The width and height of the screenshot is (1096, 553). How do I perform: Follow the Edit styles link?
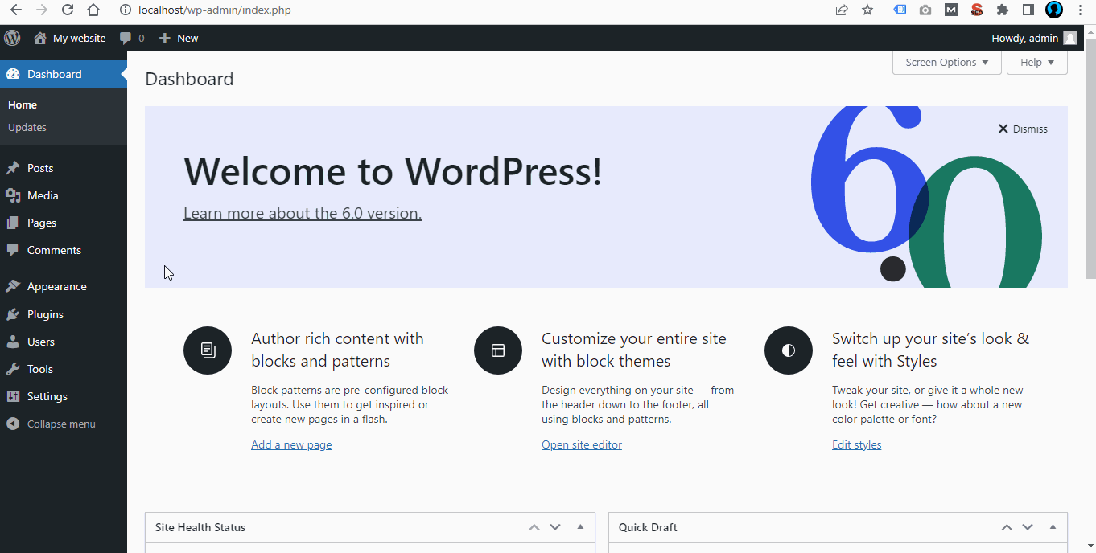[x=856, y=444]
